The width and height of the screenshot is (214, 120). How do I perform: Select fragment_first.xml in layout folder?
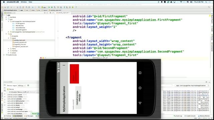click(20, 44)
